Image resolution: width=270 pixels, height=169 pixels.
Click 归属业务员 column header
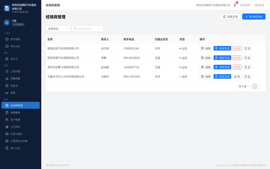161,39
